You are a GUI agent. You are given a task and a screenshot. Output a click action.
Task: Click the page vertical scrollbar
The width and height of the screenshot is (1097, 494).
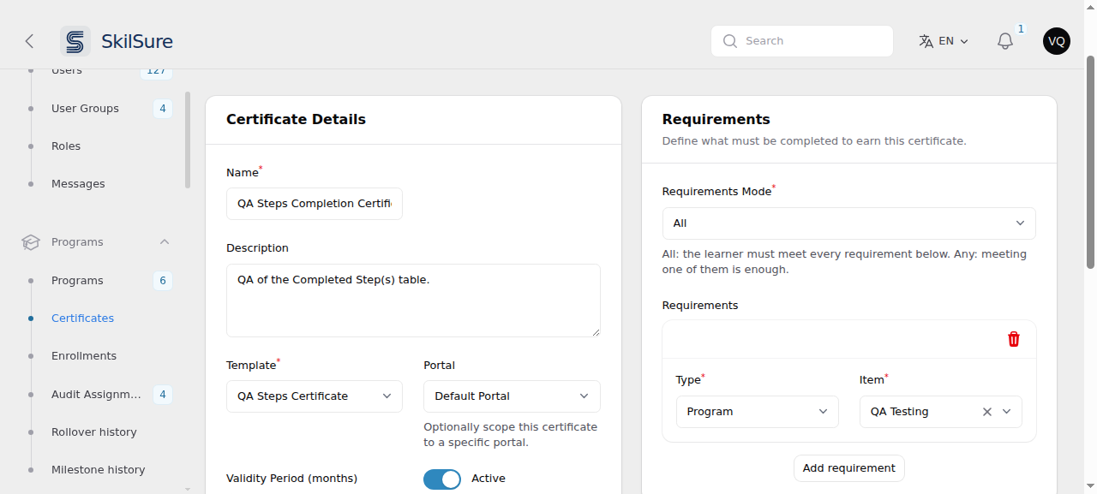pos(1090,163)
